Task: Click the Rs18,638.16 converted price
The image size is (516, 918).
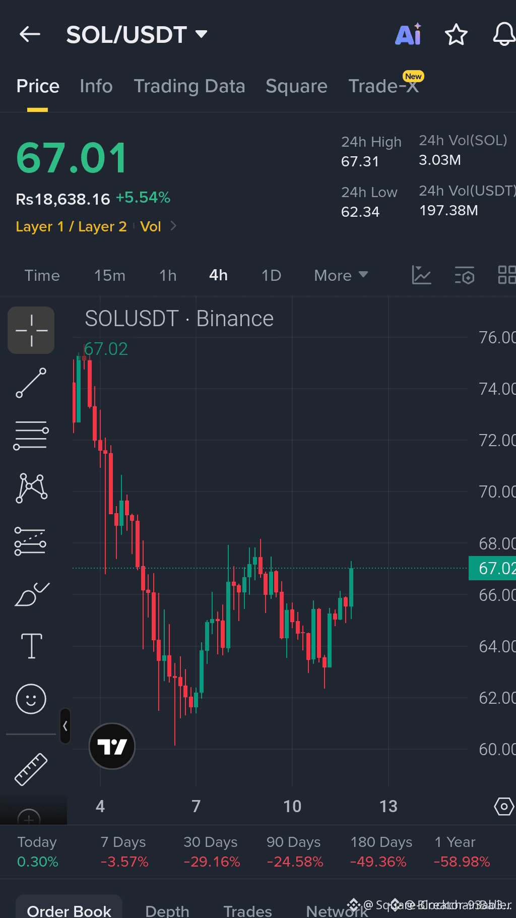Action: click(63, 199)
